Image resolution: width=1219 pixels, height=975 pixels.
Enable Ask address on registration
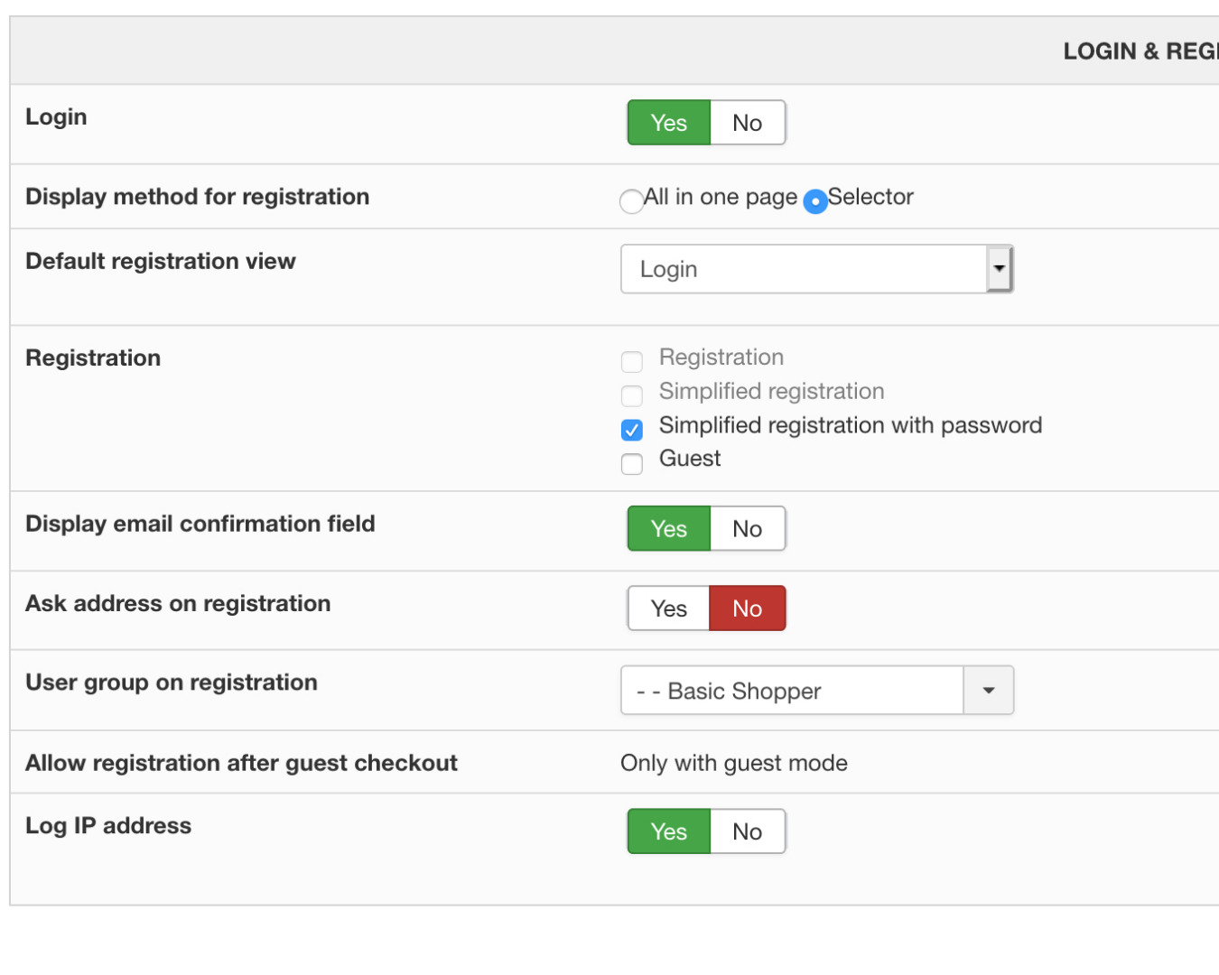669,608
